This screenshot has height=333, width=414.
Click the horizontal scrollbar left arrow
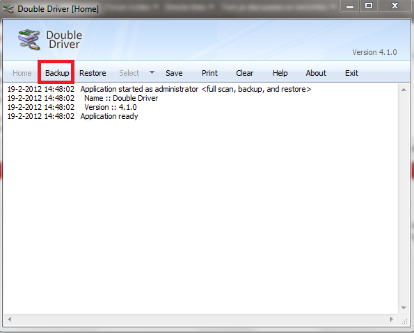10,320
